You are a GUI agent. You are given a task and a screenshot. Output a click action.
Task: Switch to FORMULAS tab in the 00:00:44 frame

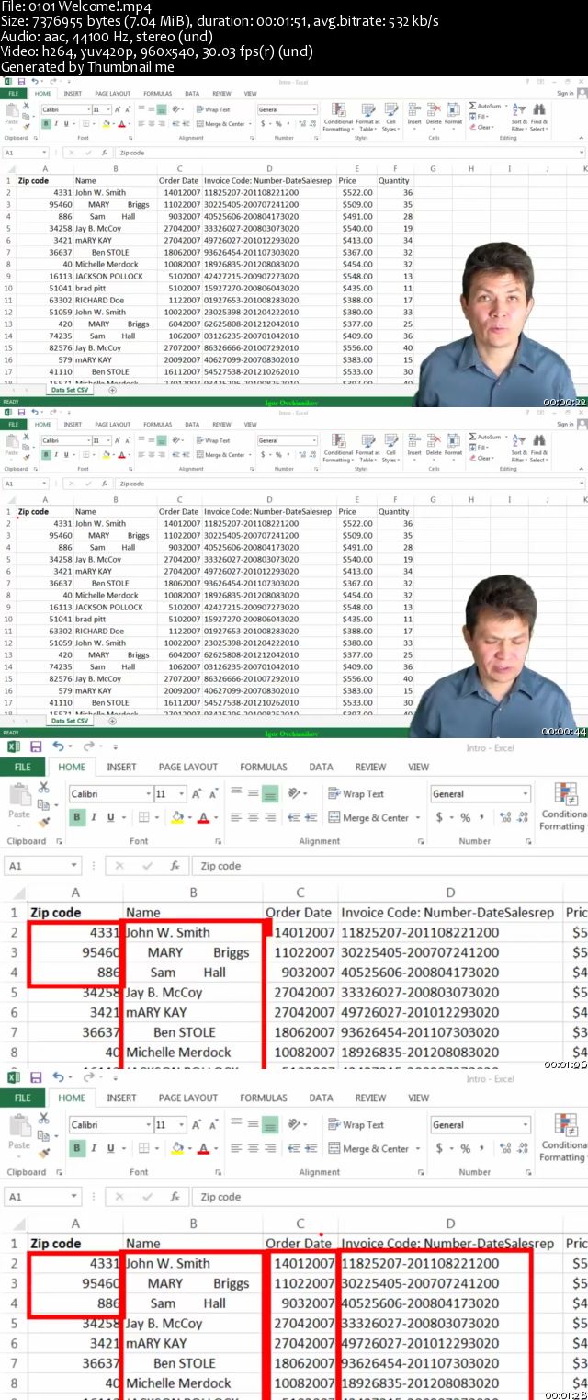click(x=157, y=425)
